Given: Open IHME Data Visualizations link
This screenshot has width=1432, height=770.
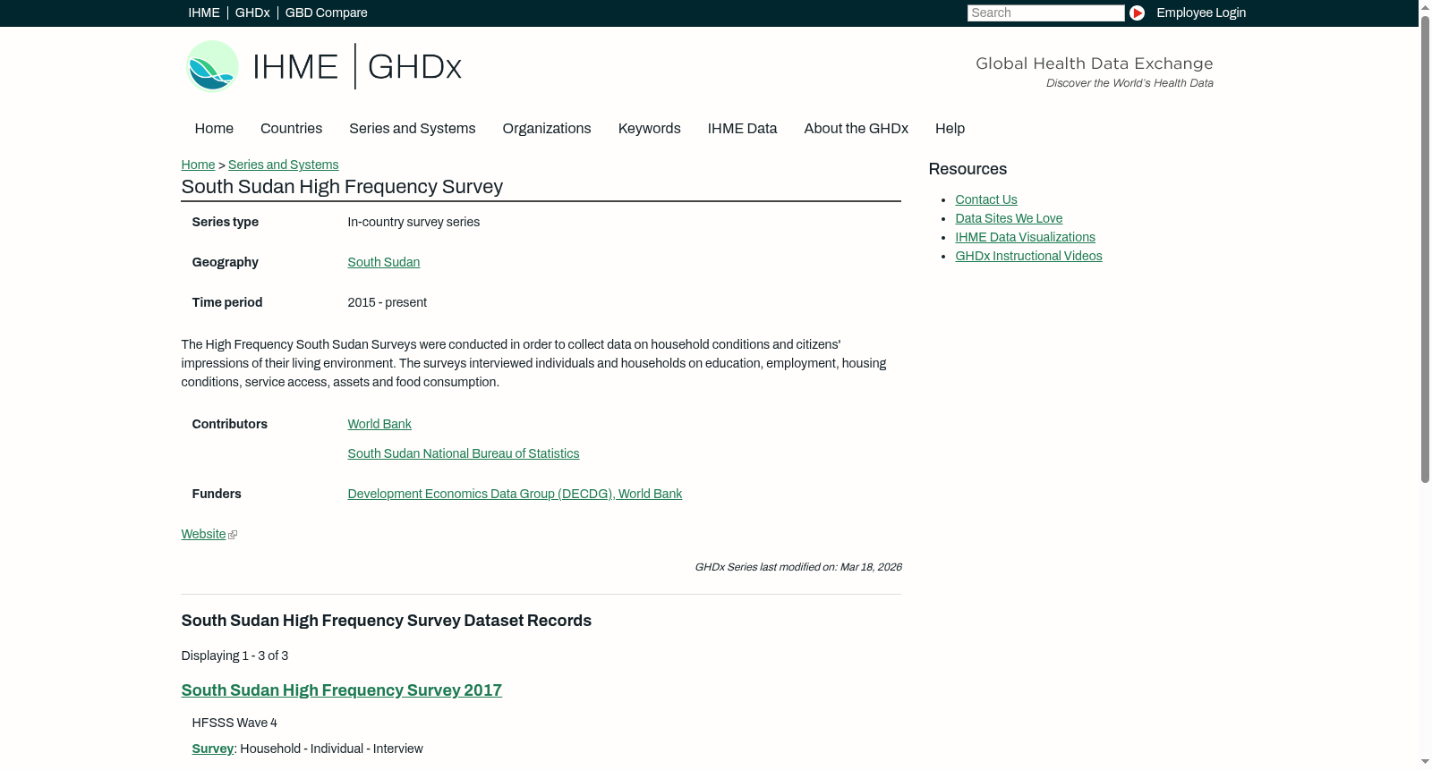Looking at the screenshot, I should (1025, 237).
